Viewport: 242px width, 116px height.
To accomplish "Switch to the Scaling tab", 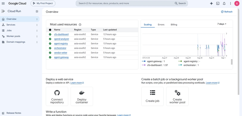I will [147, 25].
